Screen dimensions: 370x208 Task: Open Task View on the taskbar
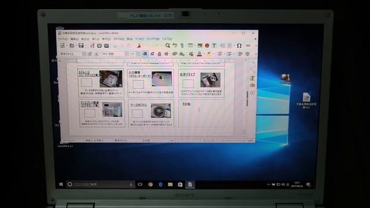point(140,184)
